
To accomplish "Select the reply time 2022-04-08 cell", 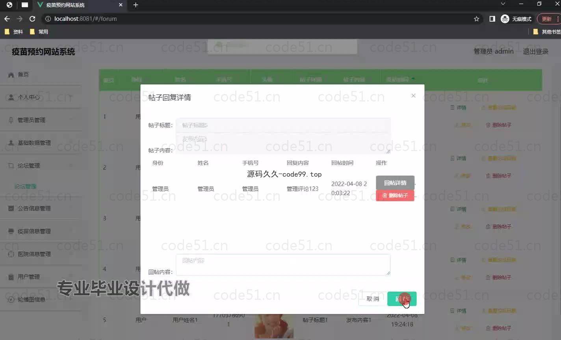I will coord(349,188).
